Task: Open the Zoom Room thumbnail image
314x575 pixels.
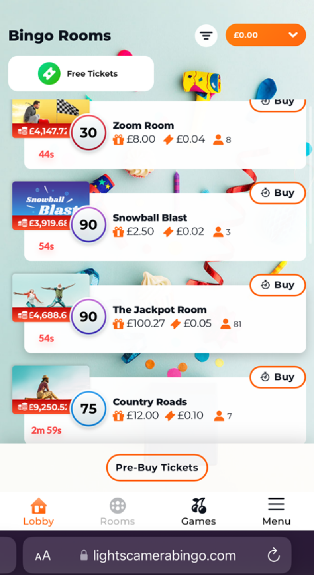Action: tap(51, 112)
